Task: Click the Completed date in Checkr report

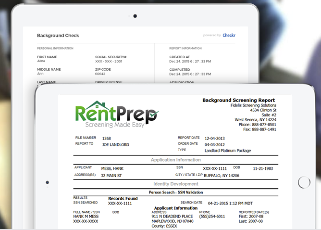Action: (190, 74)
